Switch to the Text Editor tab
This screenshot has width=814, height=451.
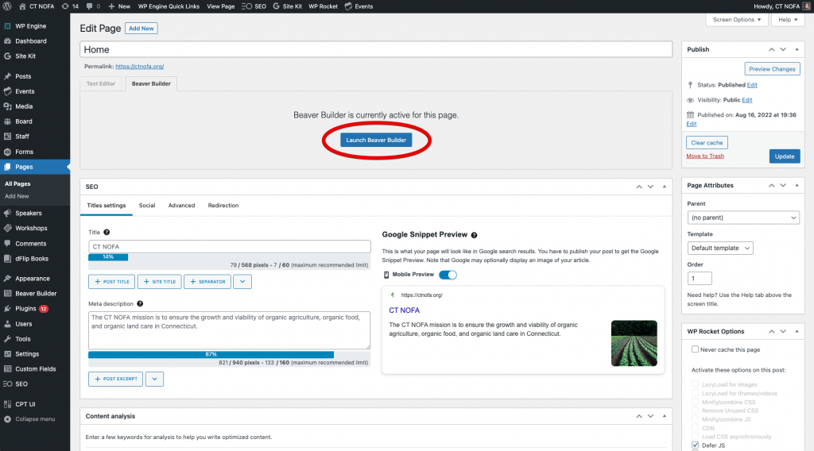[x=101, y=83]
